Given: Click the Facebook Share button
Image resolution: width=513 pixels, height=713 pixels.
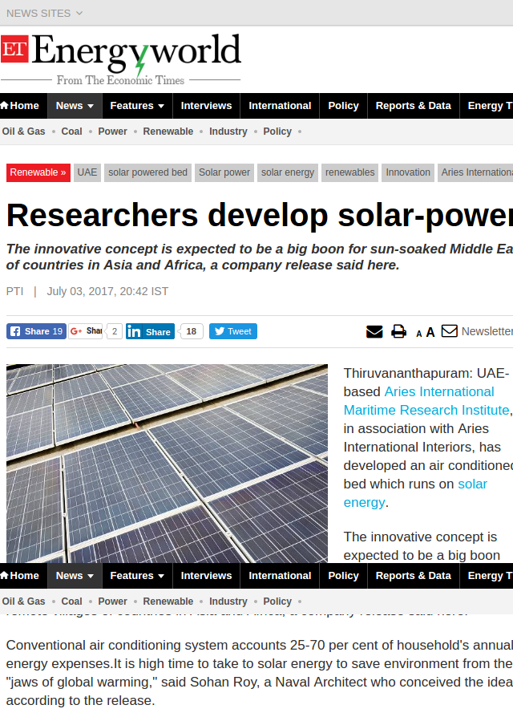Looking at the screenshot, I should pos(36,331).
